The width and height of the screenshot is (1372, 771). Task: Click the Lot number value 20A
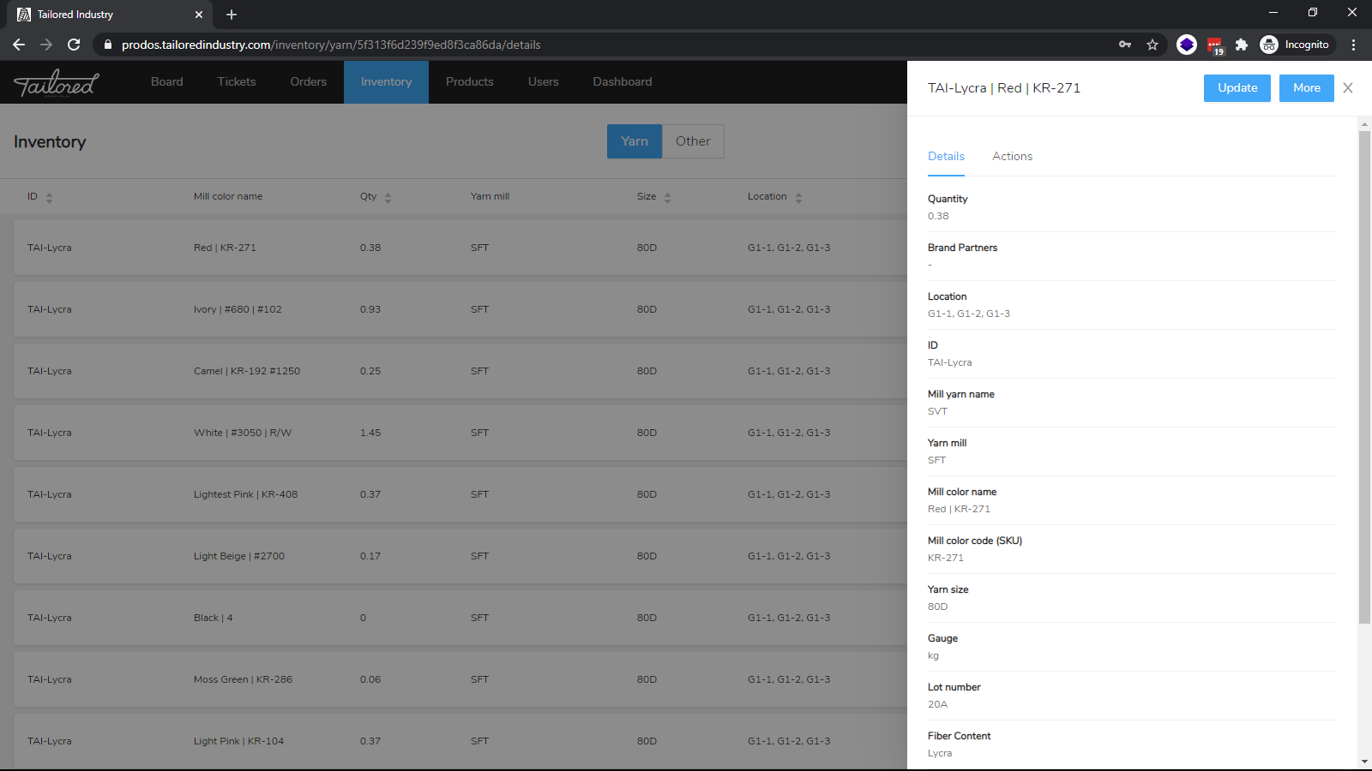937,704
